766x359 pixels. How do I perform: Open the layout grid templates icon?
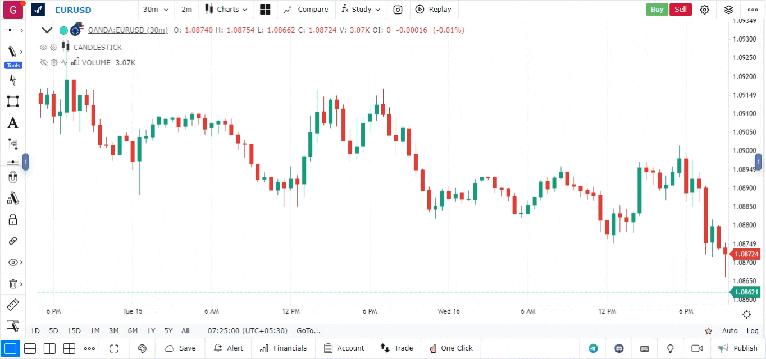tap(265, 10)
